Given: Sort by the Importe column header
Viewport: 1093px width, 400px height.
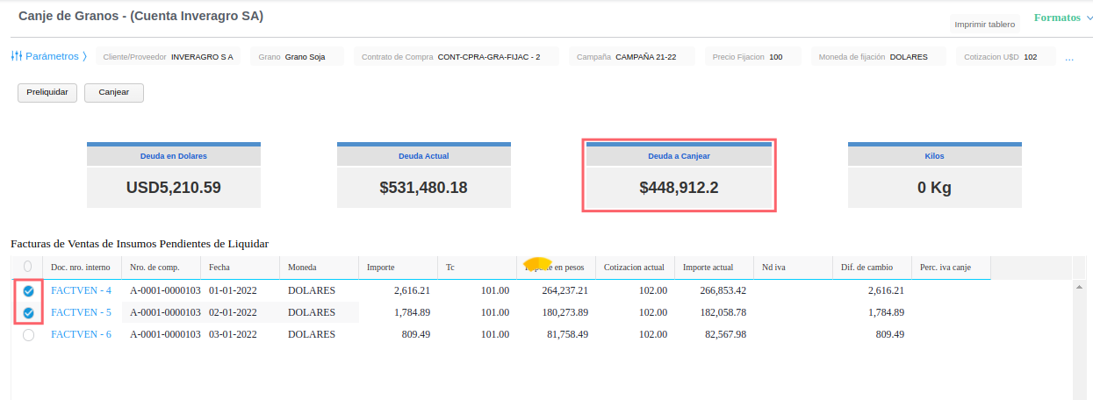Looking at the screenshot, I should (380, 268).
